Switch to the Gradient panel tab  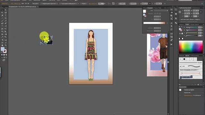tap(150, 8)
